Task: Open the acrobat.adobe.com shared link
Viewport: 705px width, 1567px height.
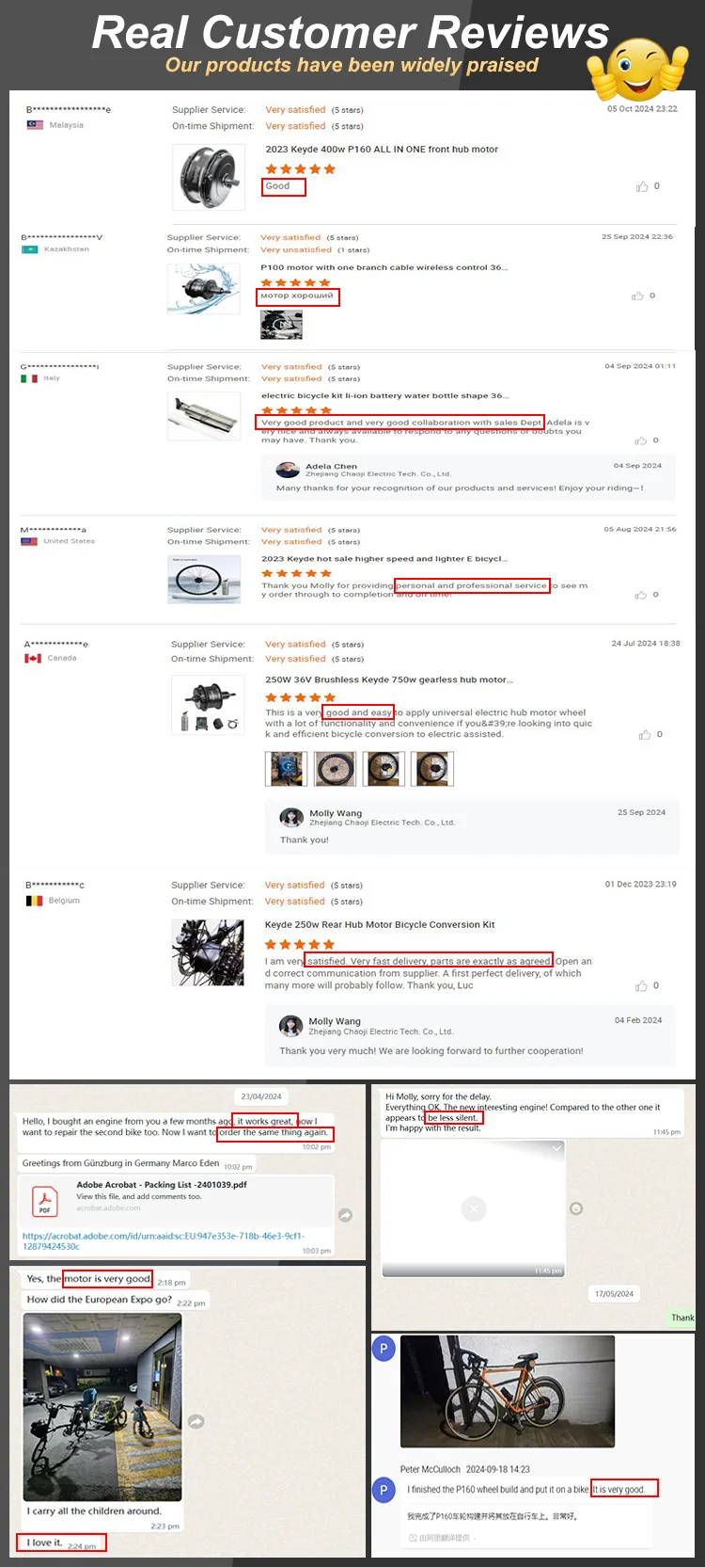Action: pos(164,1240)
